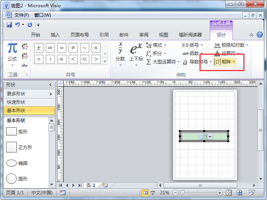Viewport: 267px width, 200px height.
Task: Select the 设计 tab under 公式工具
Action: click(x=221, y=35)
